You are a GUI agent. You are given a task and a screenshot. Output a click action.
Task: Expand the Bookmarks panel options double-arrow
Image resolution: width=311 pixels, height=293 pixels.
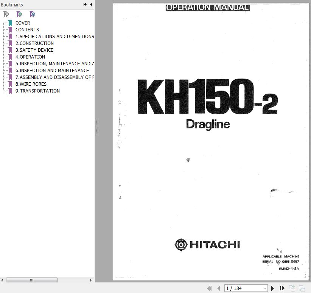click(x=85, y=5)
